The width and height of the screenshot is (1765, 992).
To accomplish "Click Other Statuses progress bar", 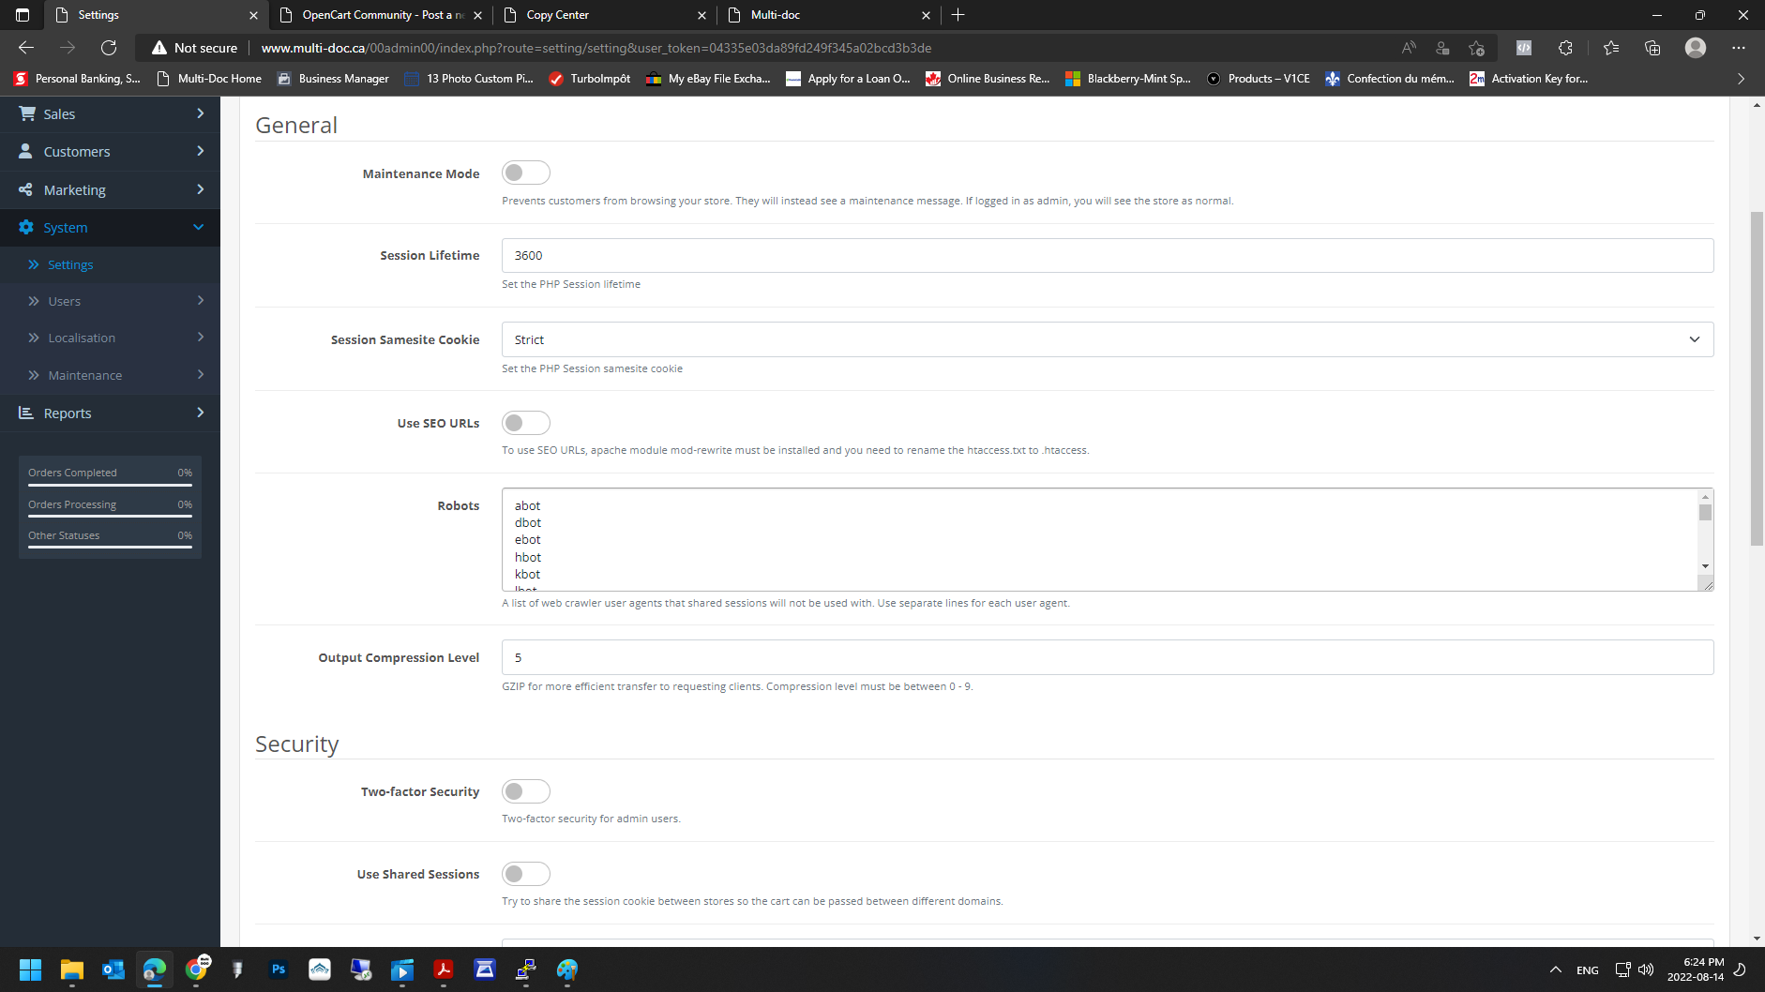I will [x=110, y=547].
